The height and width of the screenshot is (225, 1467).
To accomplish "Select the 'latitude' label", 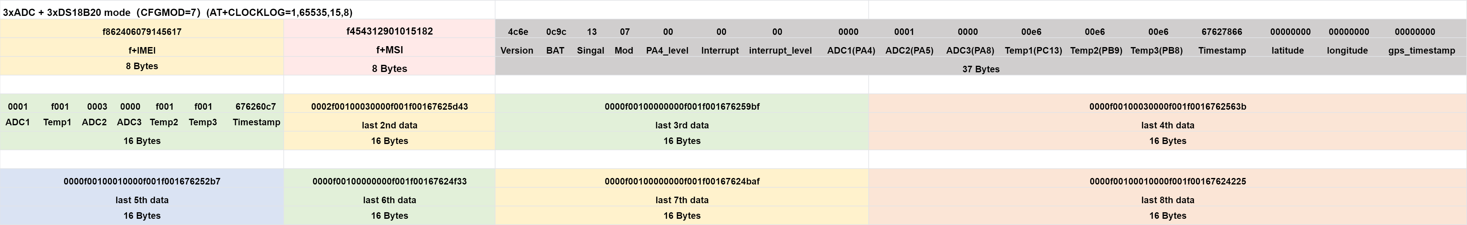I will pyautogui.click(x=1288, y=51).
